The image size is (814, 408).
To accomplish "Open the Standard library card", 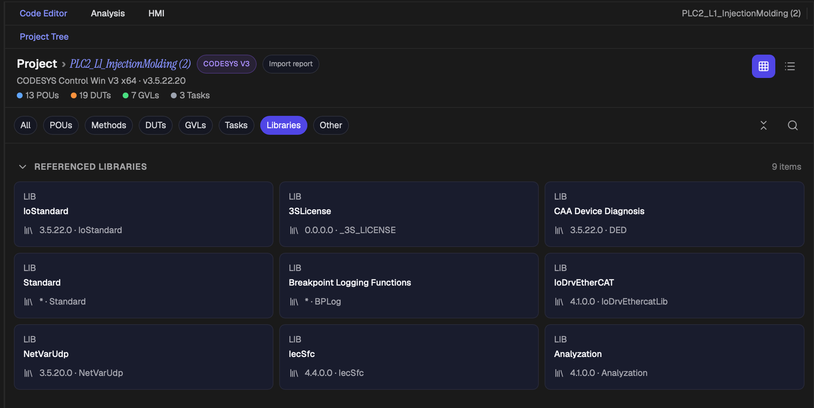I will [x=143, y=285].
